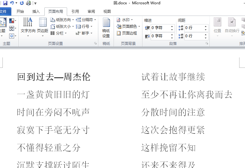Decrease spacing after with down arrow

coord(205,38)
